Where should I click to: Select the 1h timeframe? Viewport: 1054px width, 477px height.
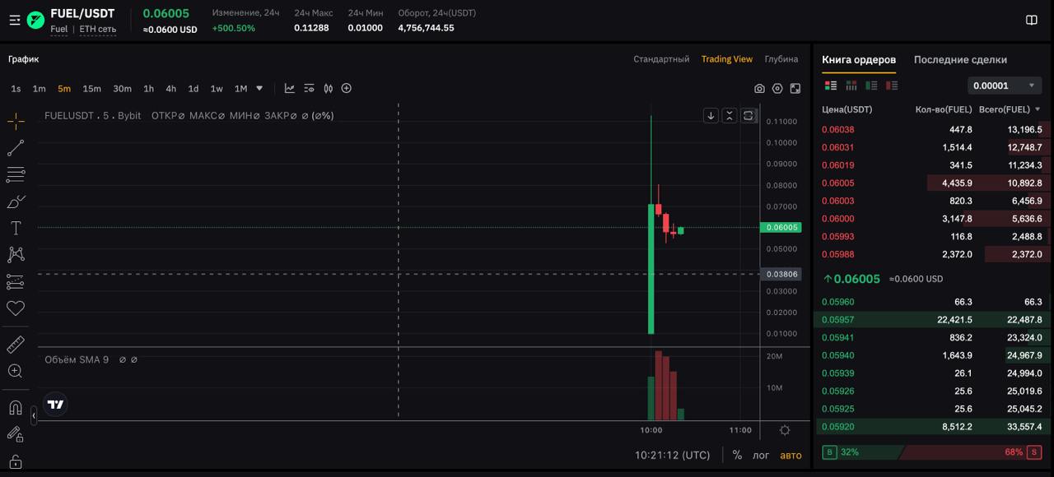tap(148, 89)
